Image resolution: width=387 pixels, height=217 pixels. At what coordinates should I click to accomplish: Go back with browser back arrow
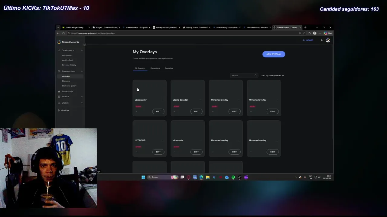coord(58,33)
